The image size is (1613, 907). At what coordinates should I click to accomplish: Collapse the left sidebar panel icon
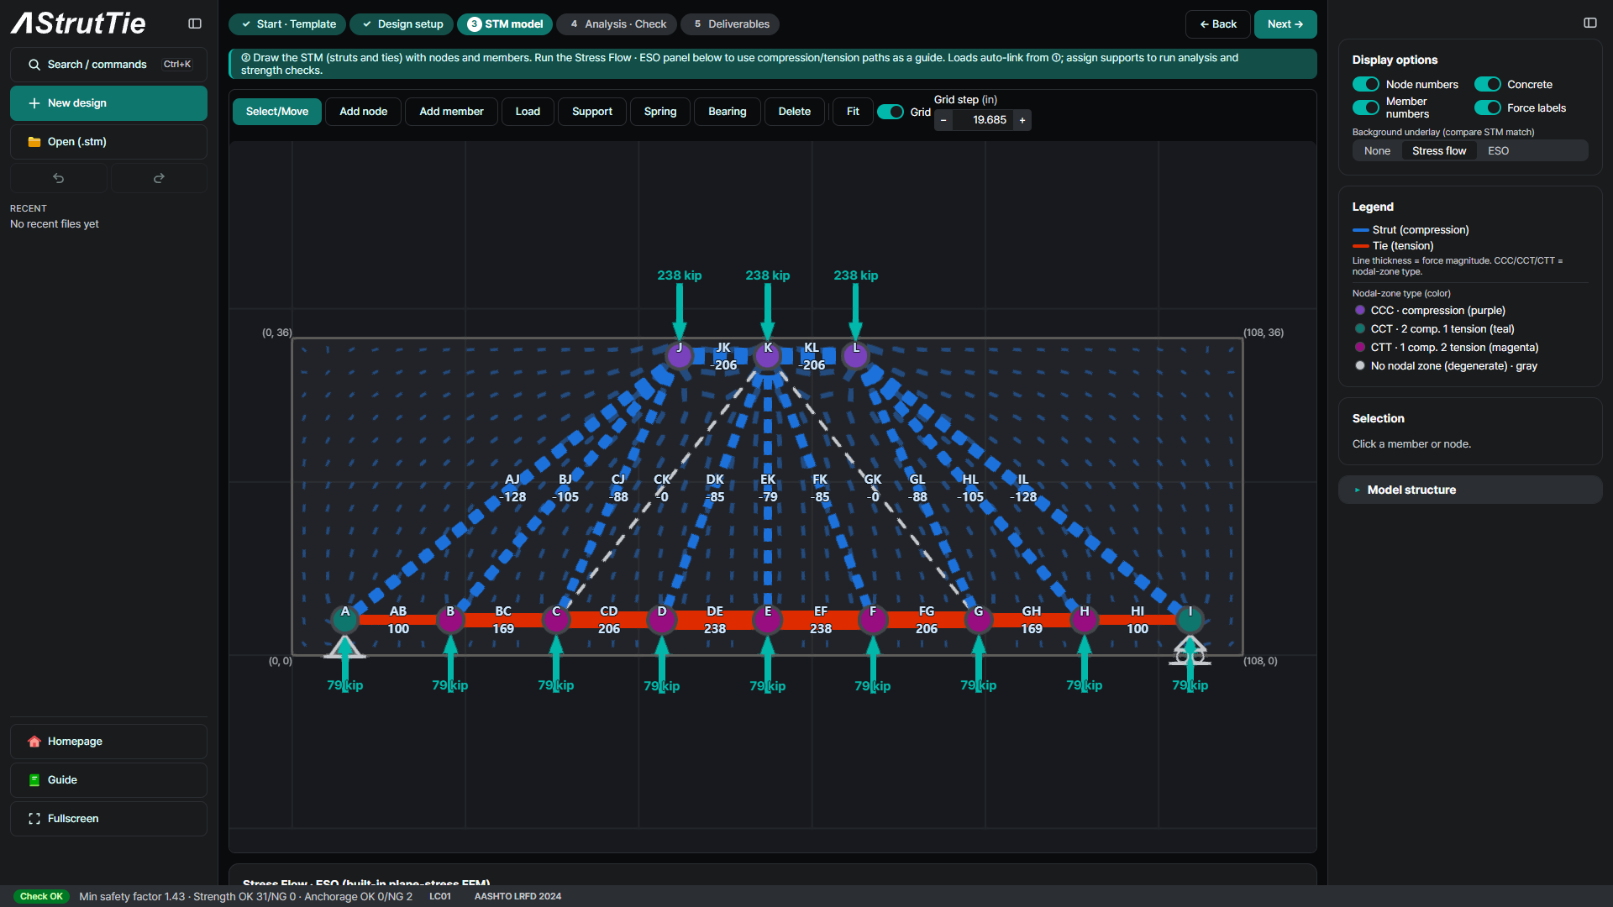(195, 24)
